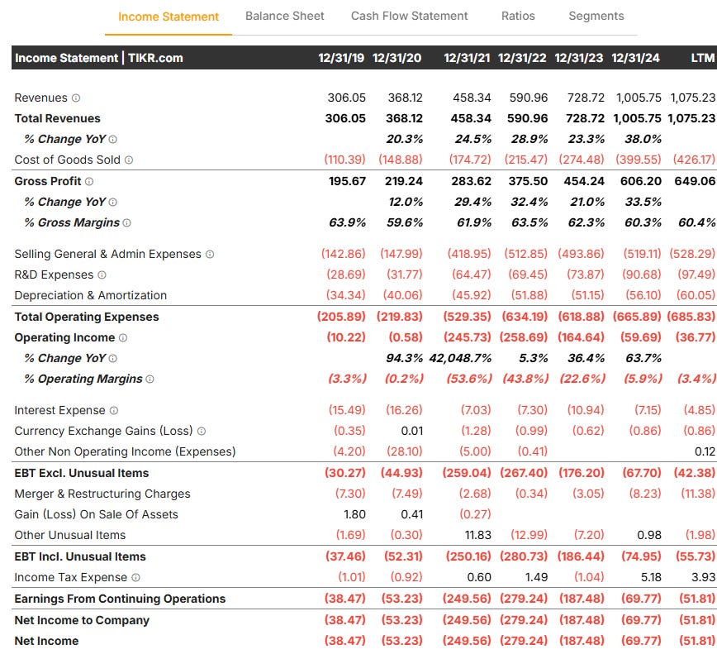Switch to the Balance Sheet tab
Image resolution: width=717 pixels, height=654 pixels.
click(x=284, y=16)
